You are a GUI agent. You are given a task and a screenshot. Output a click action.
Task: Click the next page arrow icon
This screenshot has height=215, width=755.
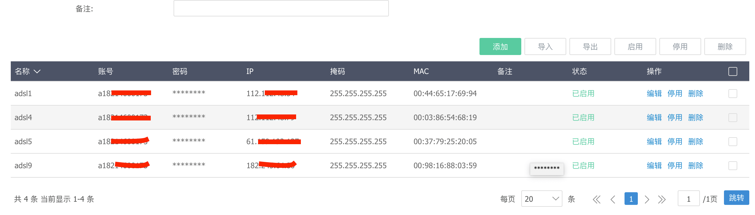[x=647, y=199]
